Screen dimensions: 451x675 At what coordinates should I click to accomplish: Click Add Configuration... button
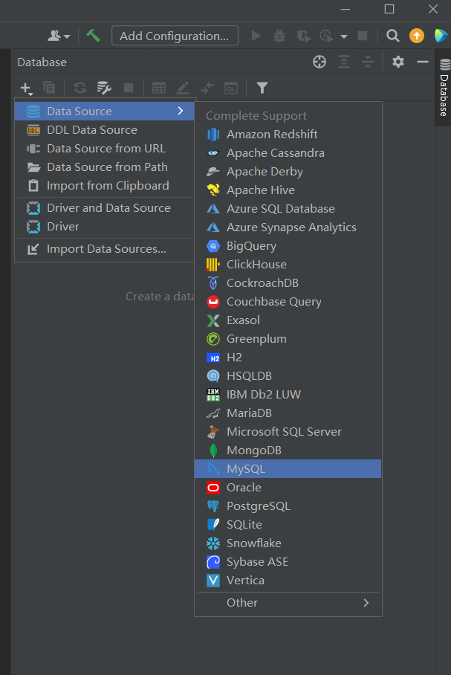coord(175,36)
